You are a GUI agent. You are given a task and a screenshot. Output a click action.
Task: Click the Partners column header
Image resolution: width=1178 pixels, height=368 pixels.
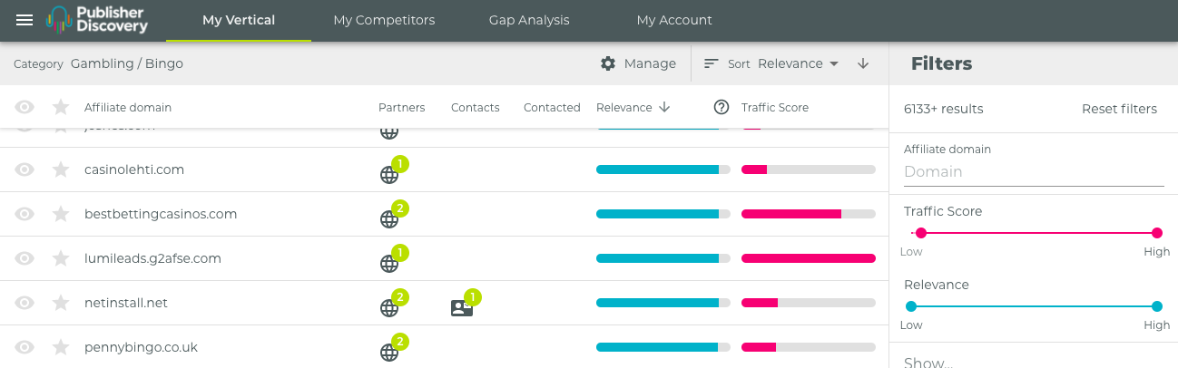click(x=402, y=107)
